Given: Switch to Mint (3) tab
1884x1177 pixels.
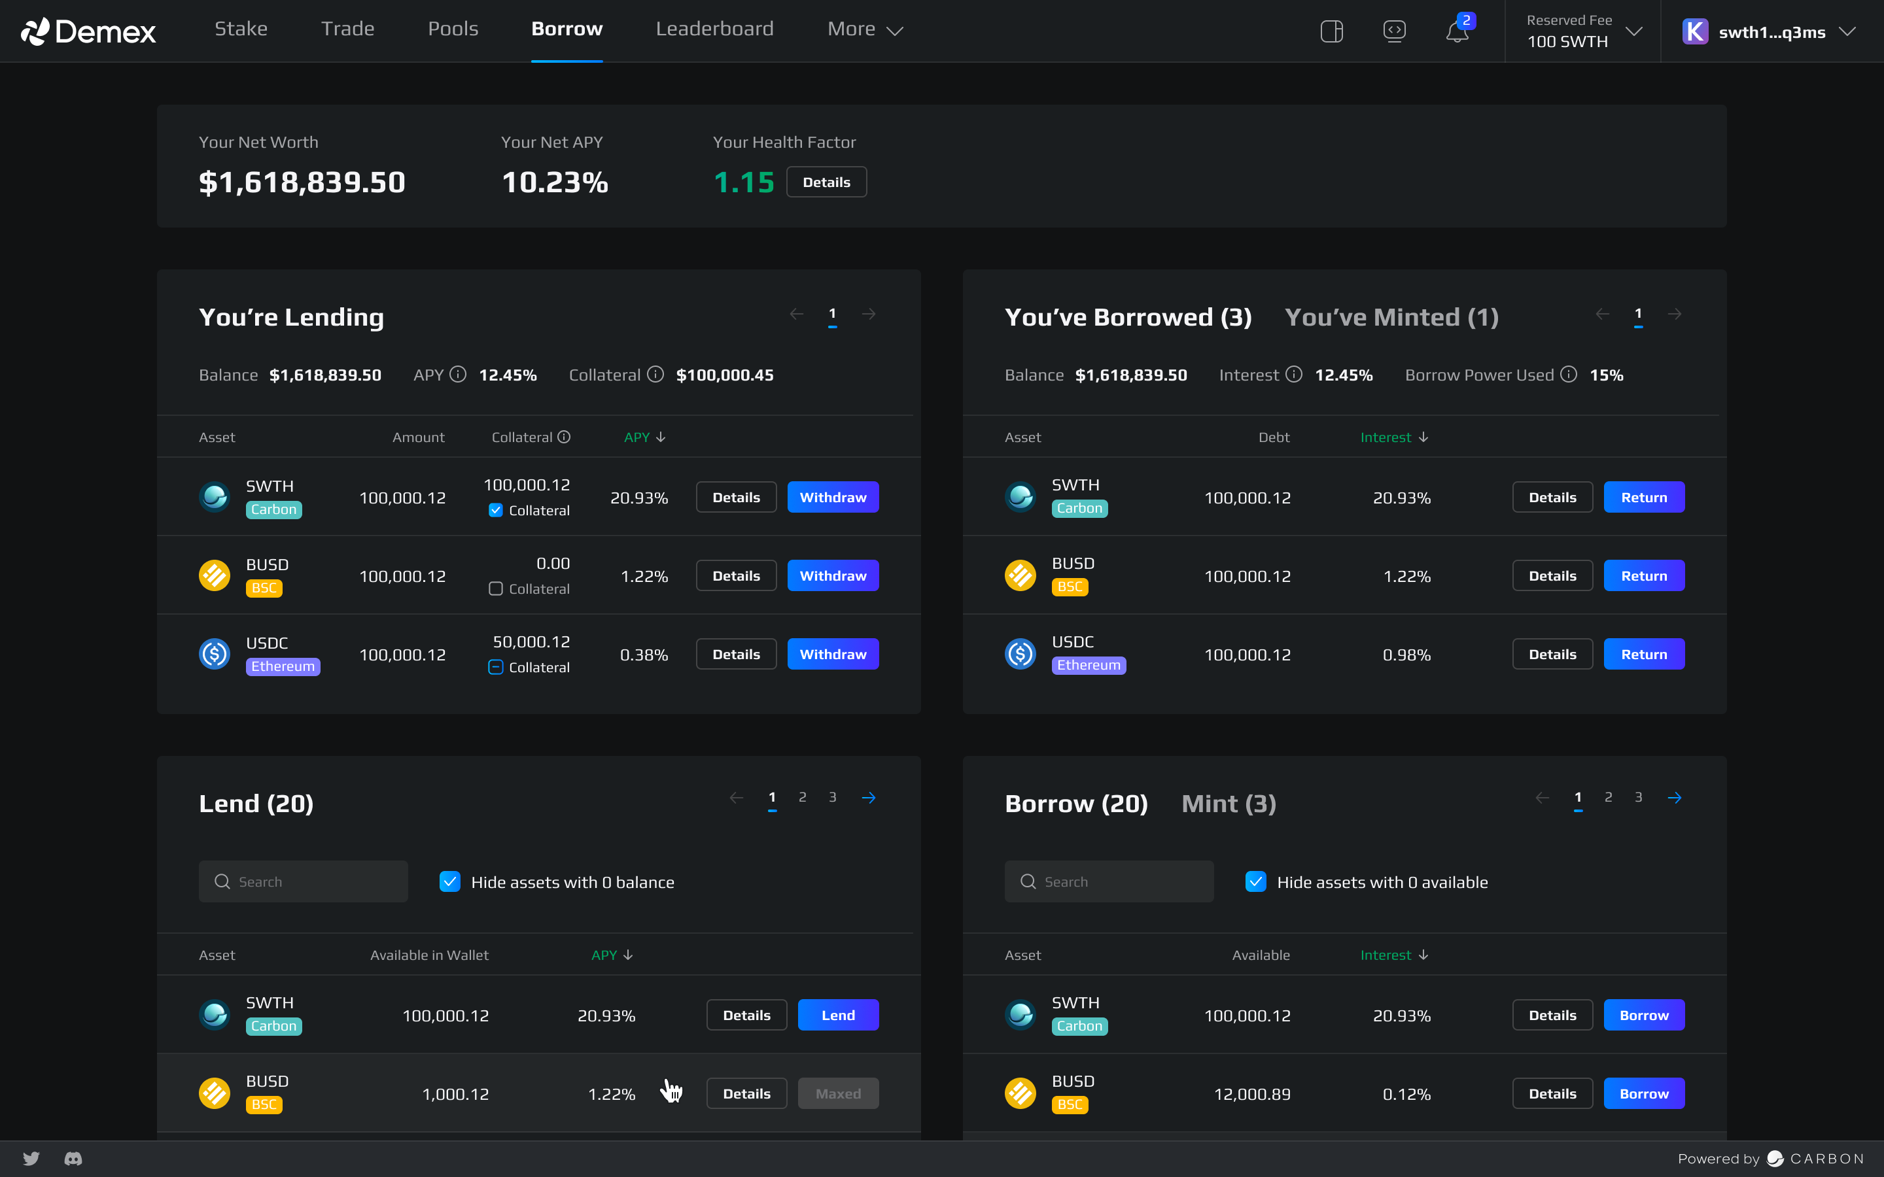Looking at the screenshot, I should (x=1229, y=804).
